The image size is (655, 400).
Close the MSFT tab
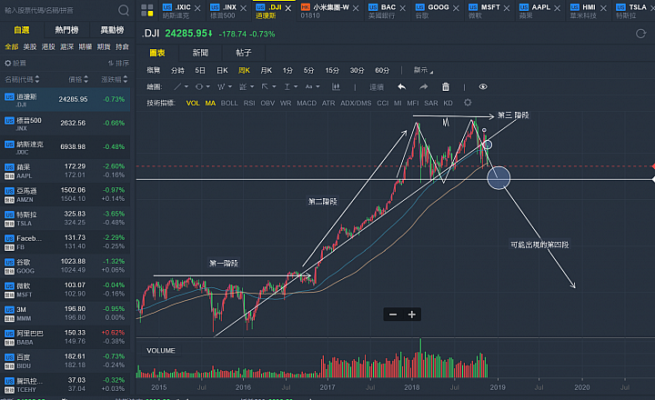pyautogui.click(x=507, y=8)
